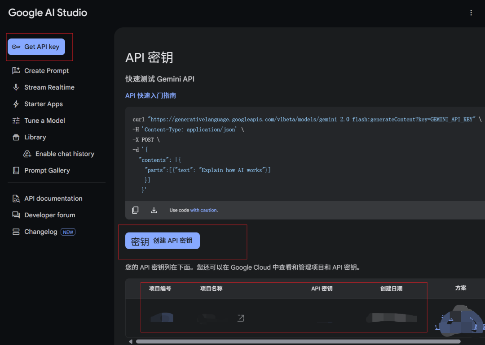Open the three-dot more options menu
This screenshot has height=345, width=485.
click(471, 13)
